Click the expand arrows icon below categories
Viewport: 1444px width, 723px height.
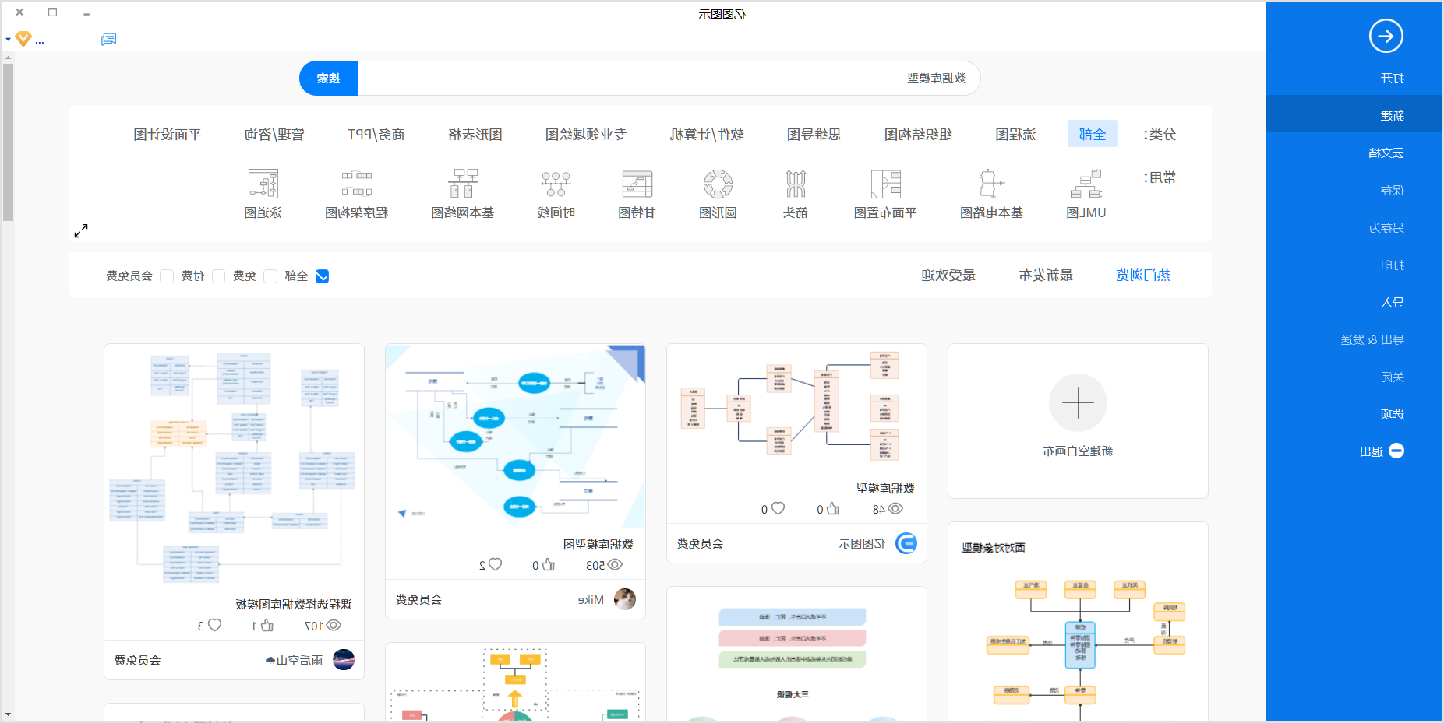81,231
